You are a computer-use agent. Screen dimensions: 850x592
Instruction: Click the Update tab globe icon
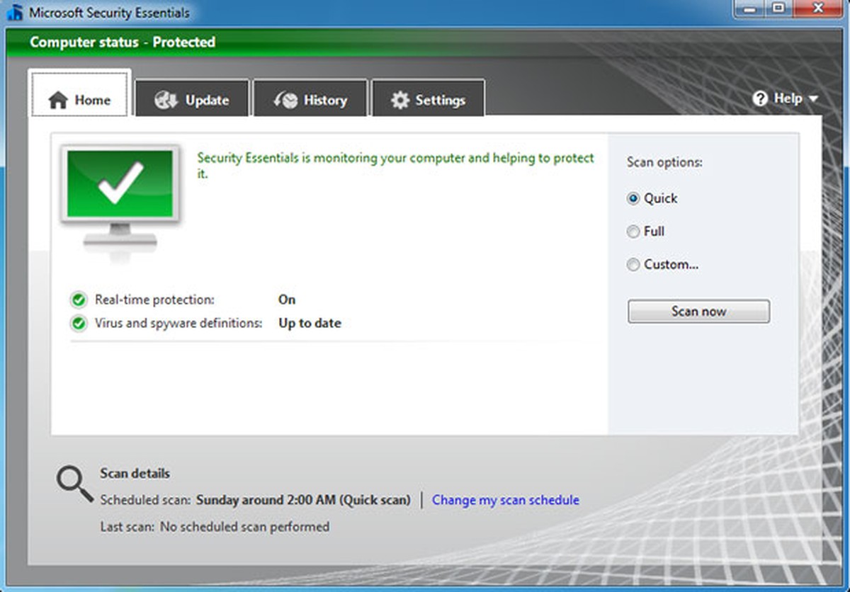coord(165,100)
